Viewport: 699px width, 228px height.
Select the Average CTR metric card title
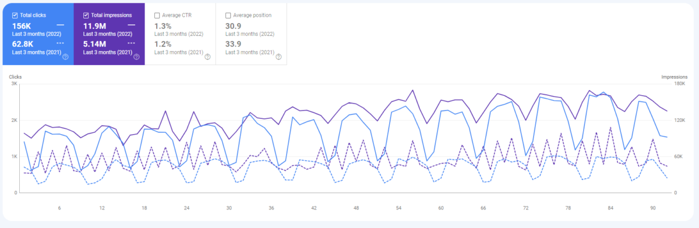pyautogui.click(x=177, y=15)
